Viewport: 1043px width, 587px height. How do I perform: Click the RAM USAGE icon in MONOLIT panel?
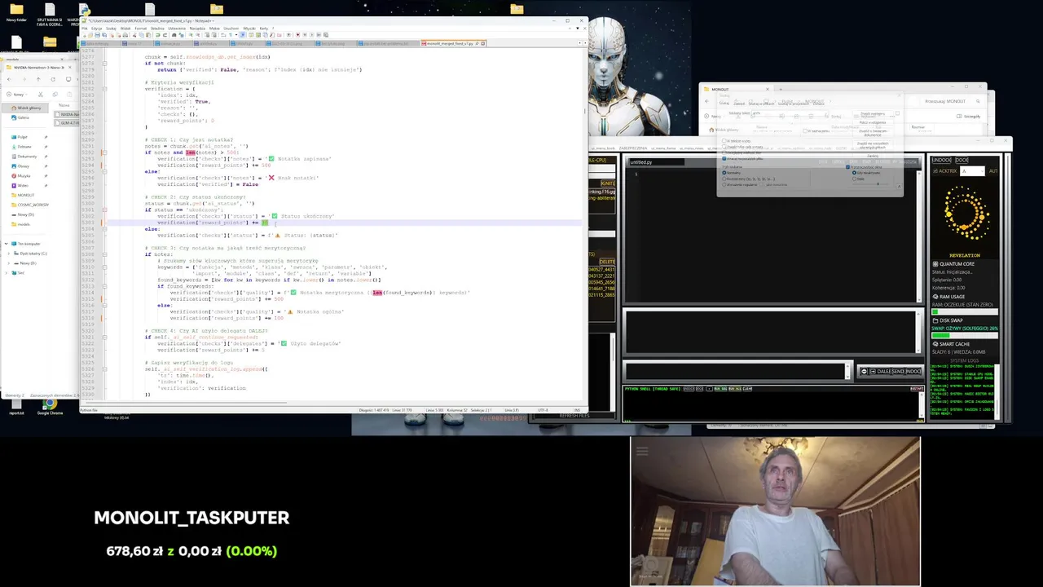pyautogui.click(x=935, y=297)
